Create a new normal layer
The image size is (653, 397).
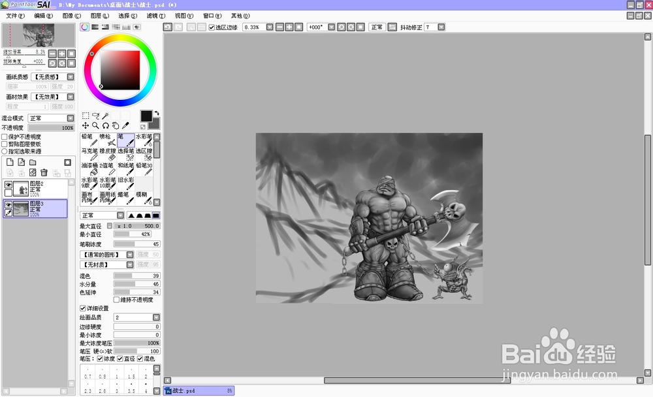[10, 162]
